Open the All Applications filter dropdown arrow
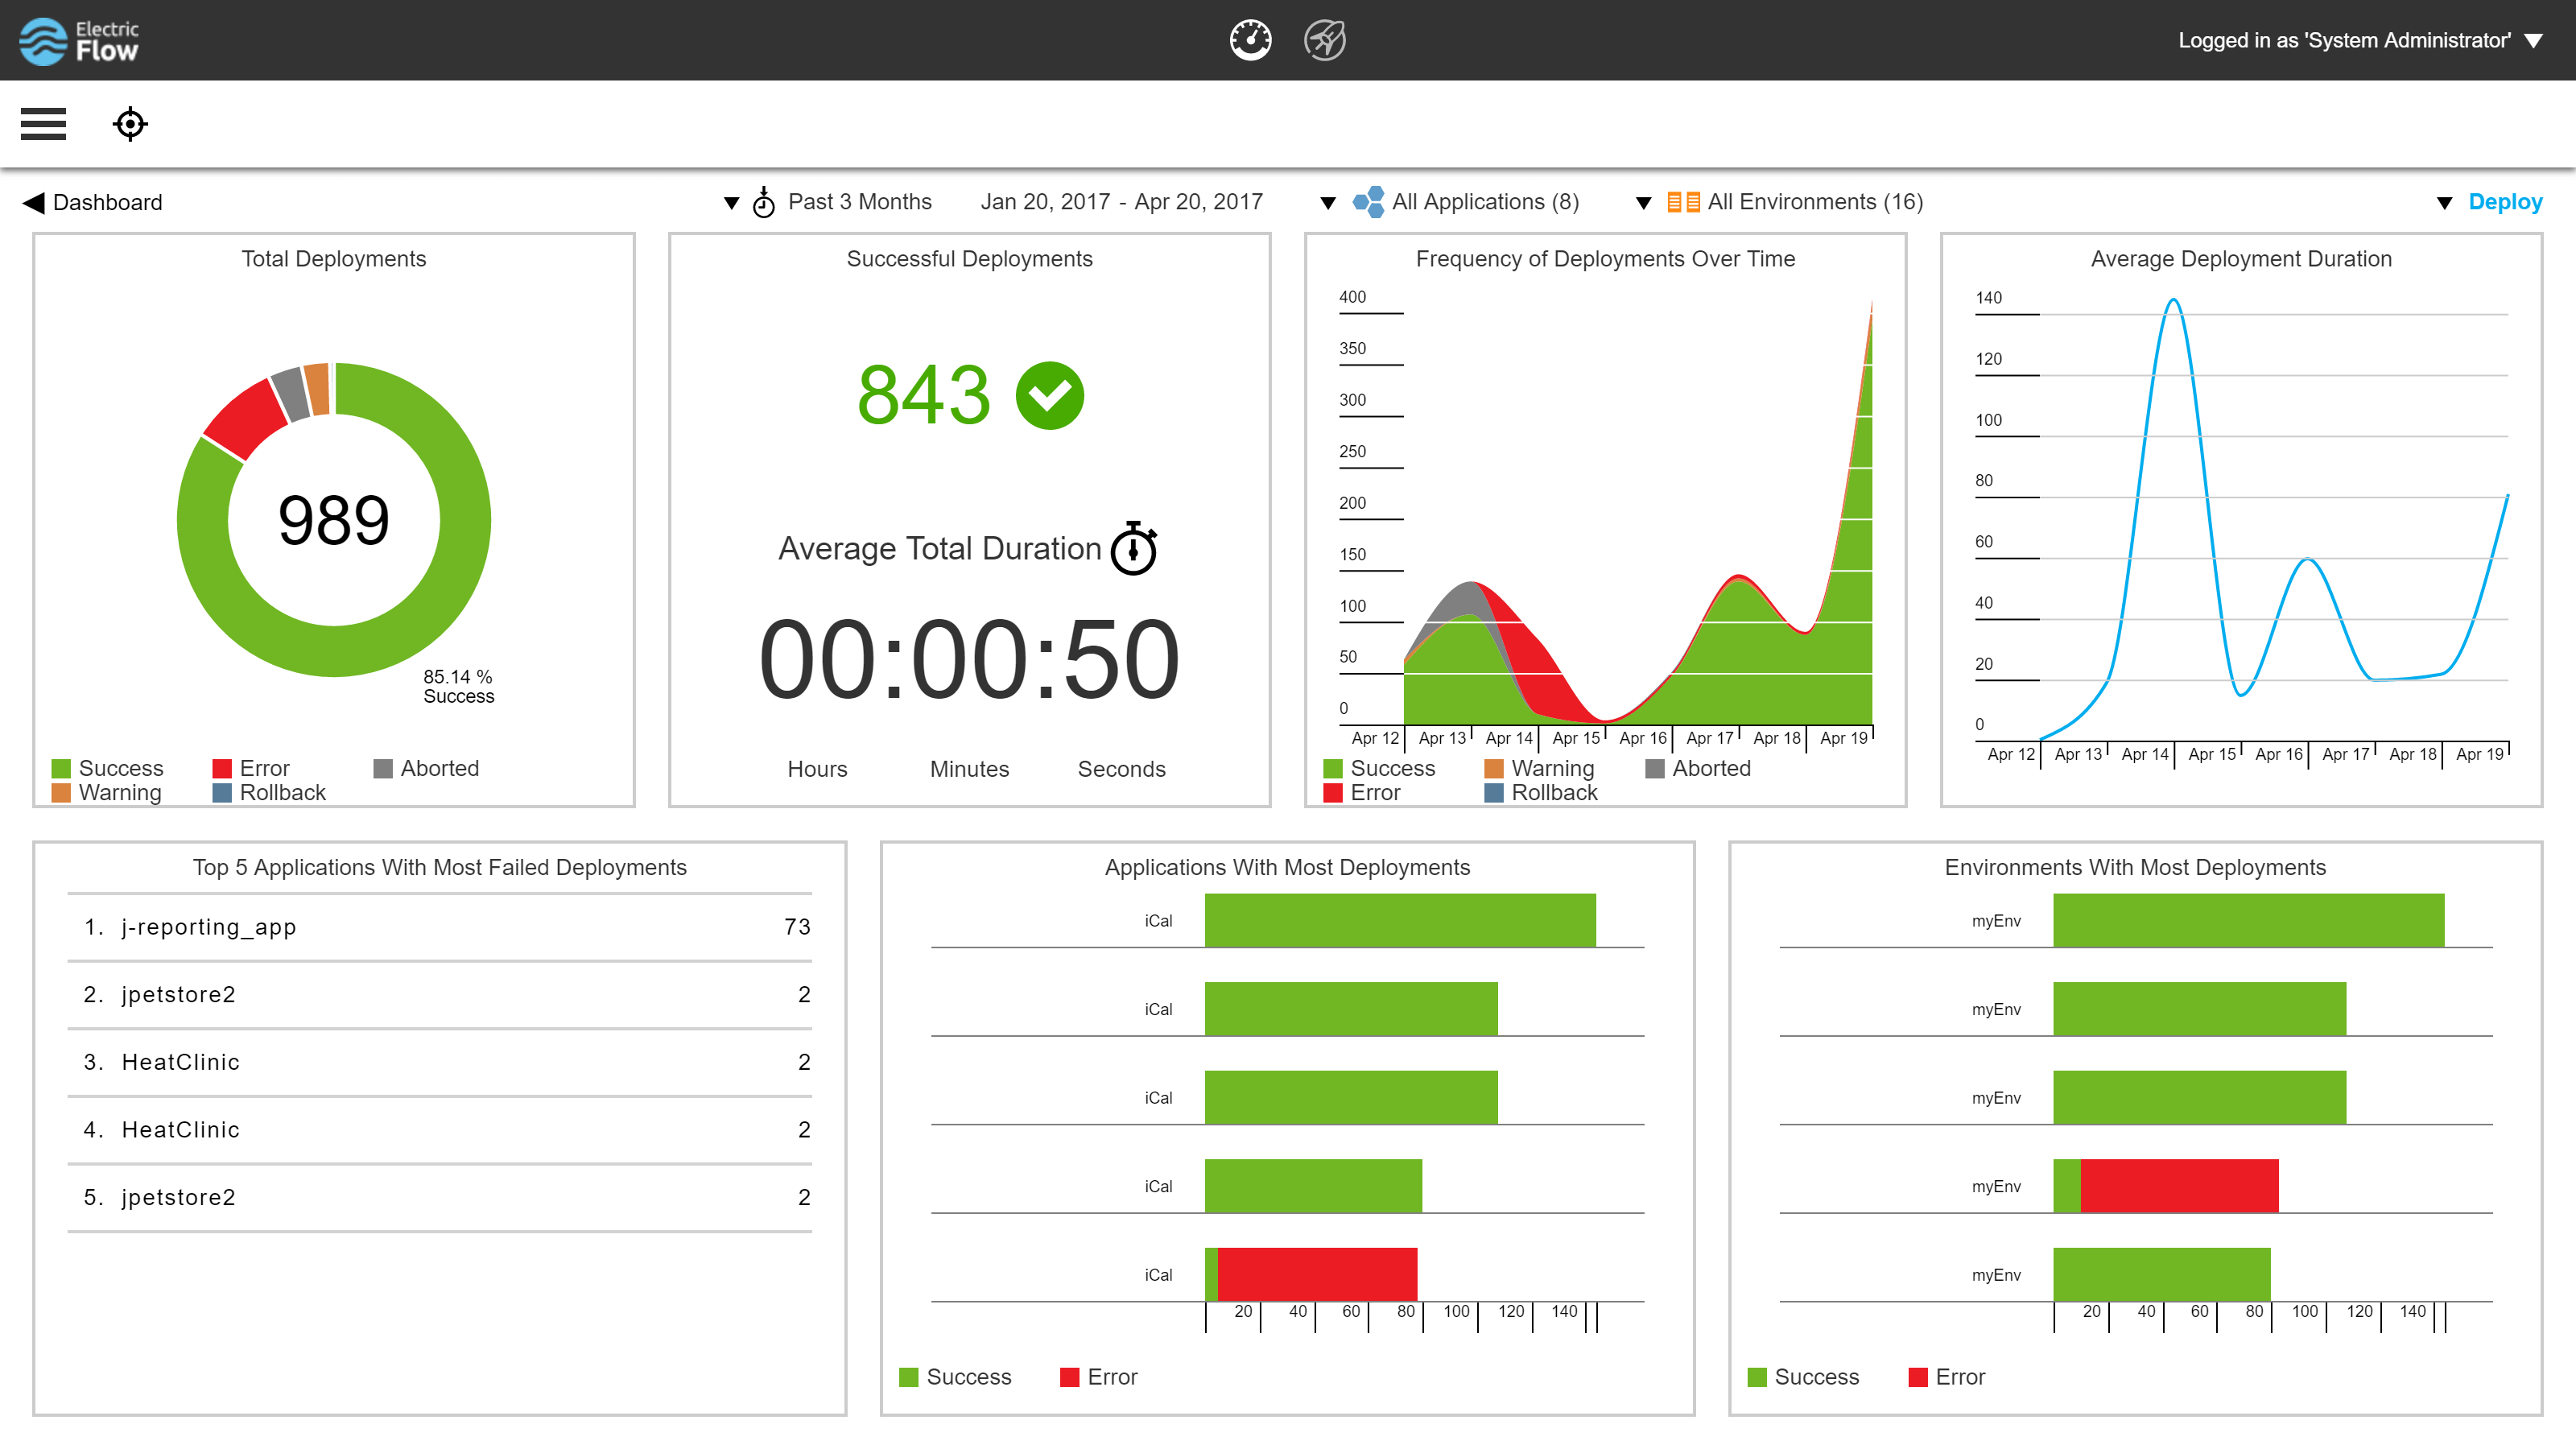This screenshot has height=1449, width=2576. point(1328,204)
